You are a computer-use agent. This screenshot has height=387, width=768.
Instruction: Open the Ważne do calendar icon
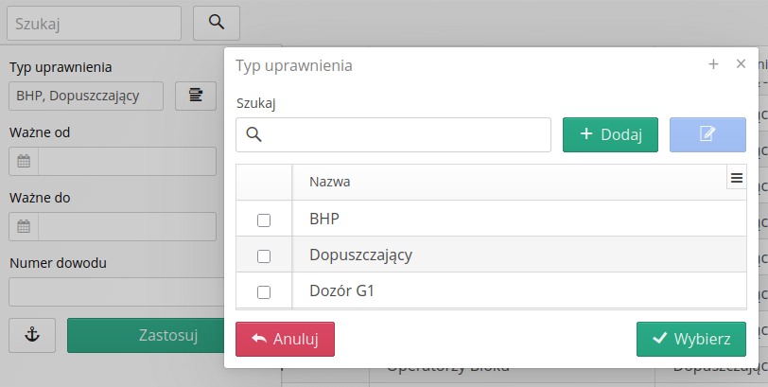tap(24, 226)
